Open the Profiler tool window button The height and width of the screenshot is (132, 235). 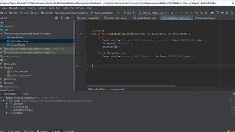click(69, 131)
